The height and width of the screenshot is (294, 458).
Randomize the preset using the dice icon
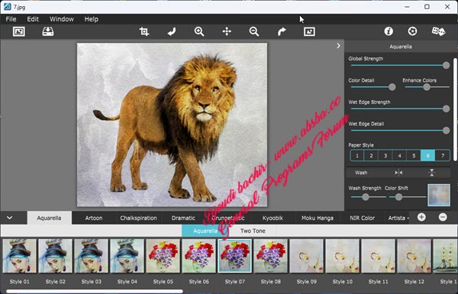pyautogui.click(x=438, y=31)
